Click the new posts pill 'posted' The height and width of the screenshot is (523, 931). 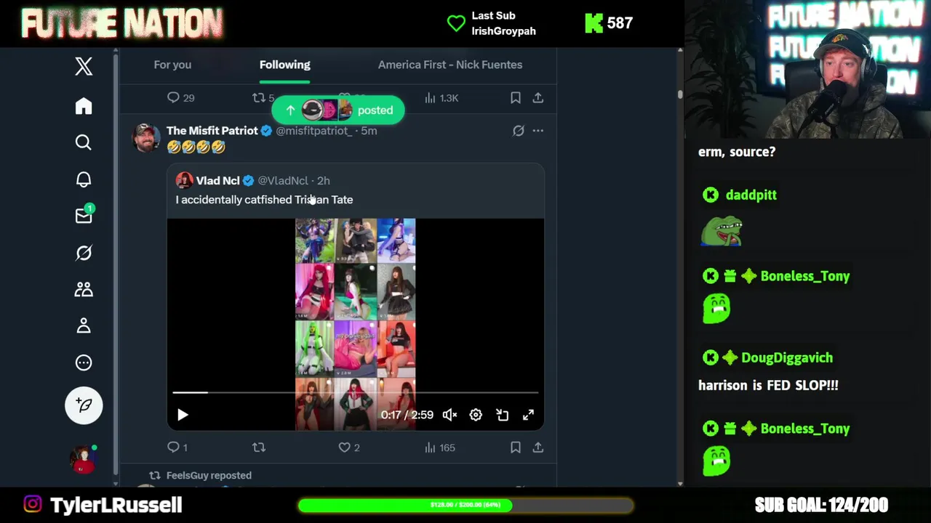tap(338, 110)
